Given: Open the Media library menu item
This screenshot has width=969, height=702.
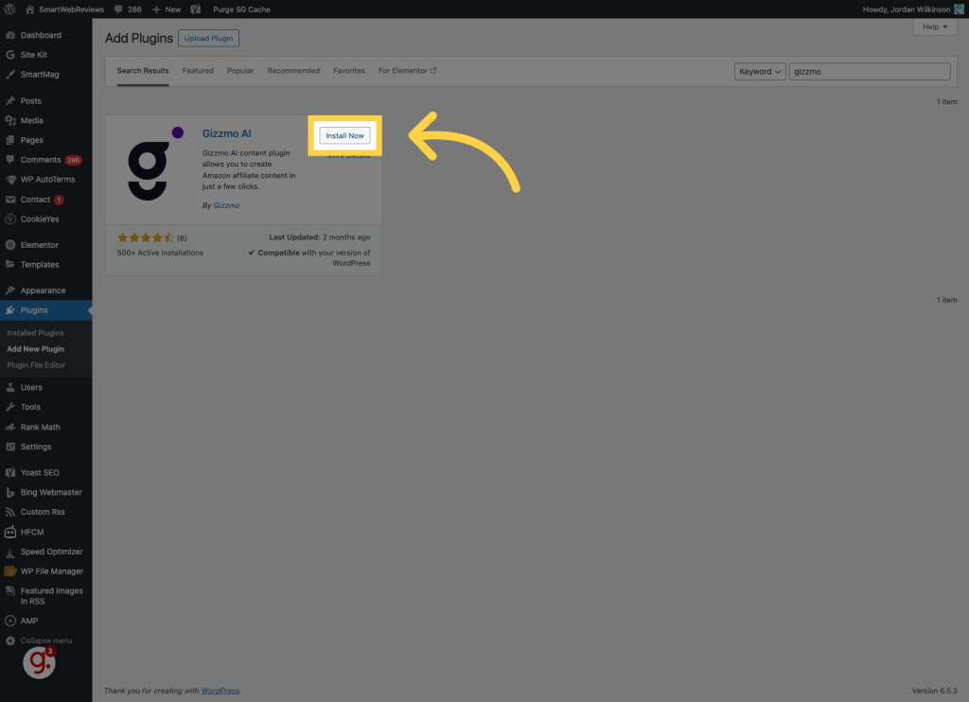Looking at the screenshot, I should 31,120.
